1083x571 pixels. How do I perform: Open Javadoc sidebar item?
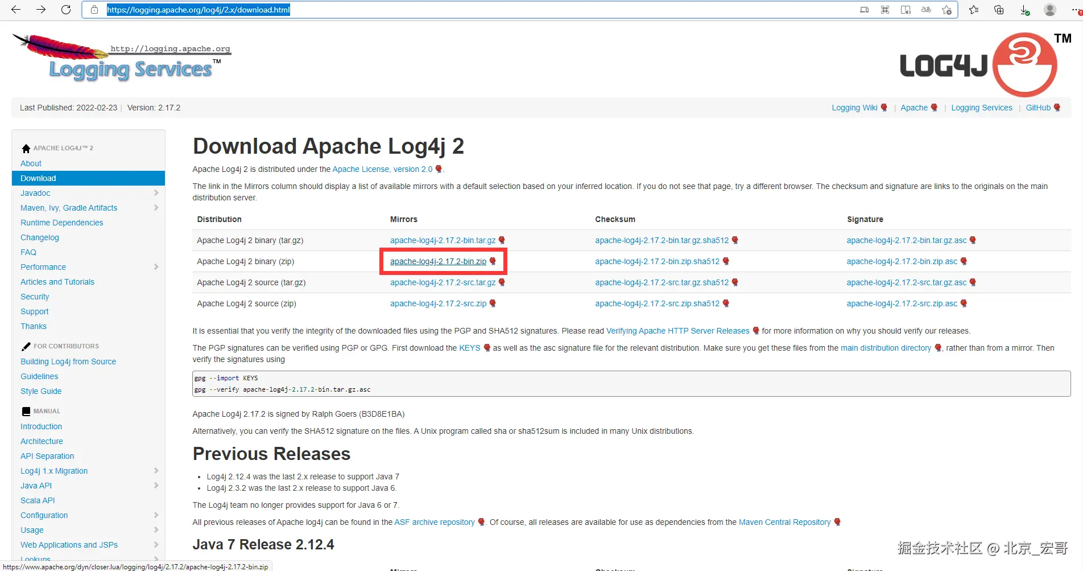click(x=35, y=193)
